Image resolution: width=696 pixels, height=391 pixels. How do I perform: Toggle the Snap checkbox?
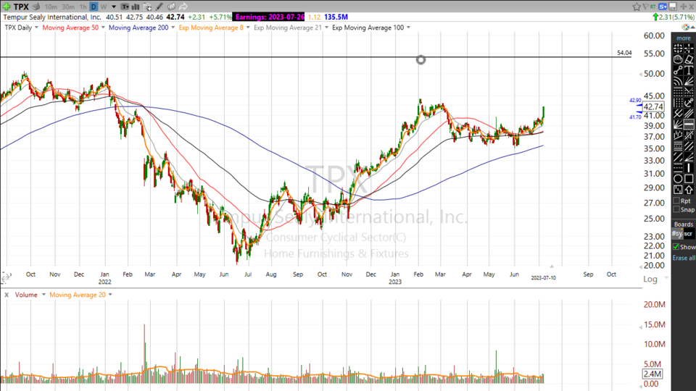[x=676, y=209]
